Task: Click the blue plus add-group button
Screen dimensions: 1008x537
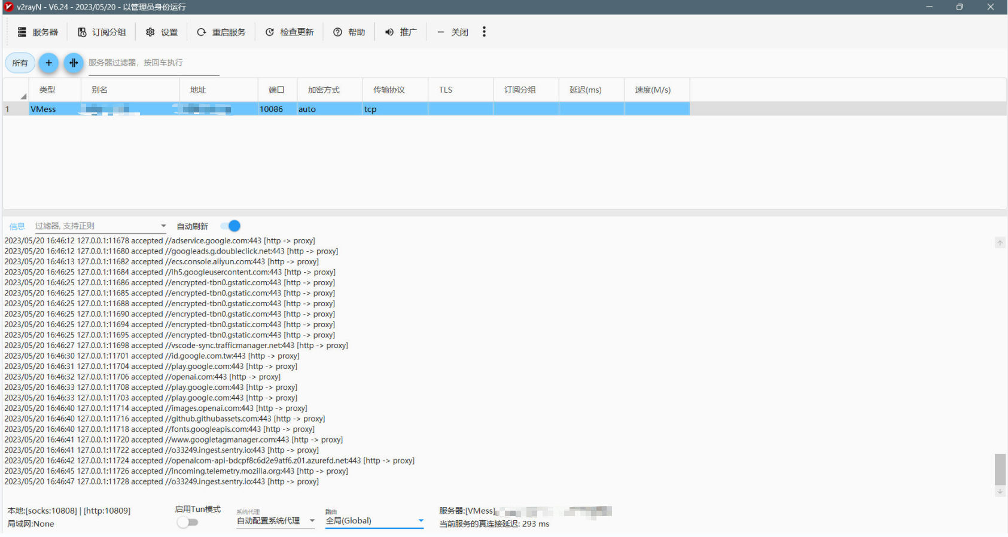Action: (x=48, y=63)
